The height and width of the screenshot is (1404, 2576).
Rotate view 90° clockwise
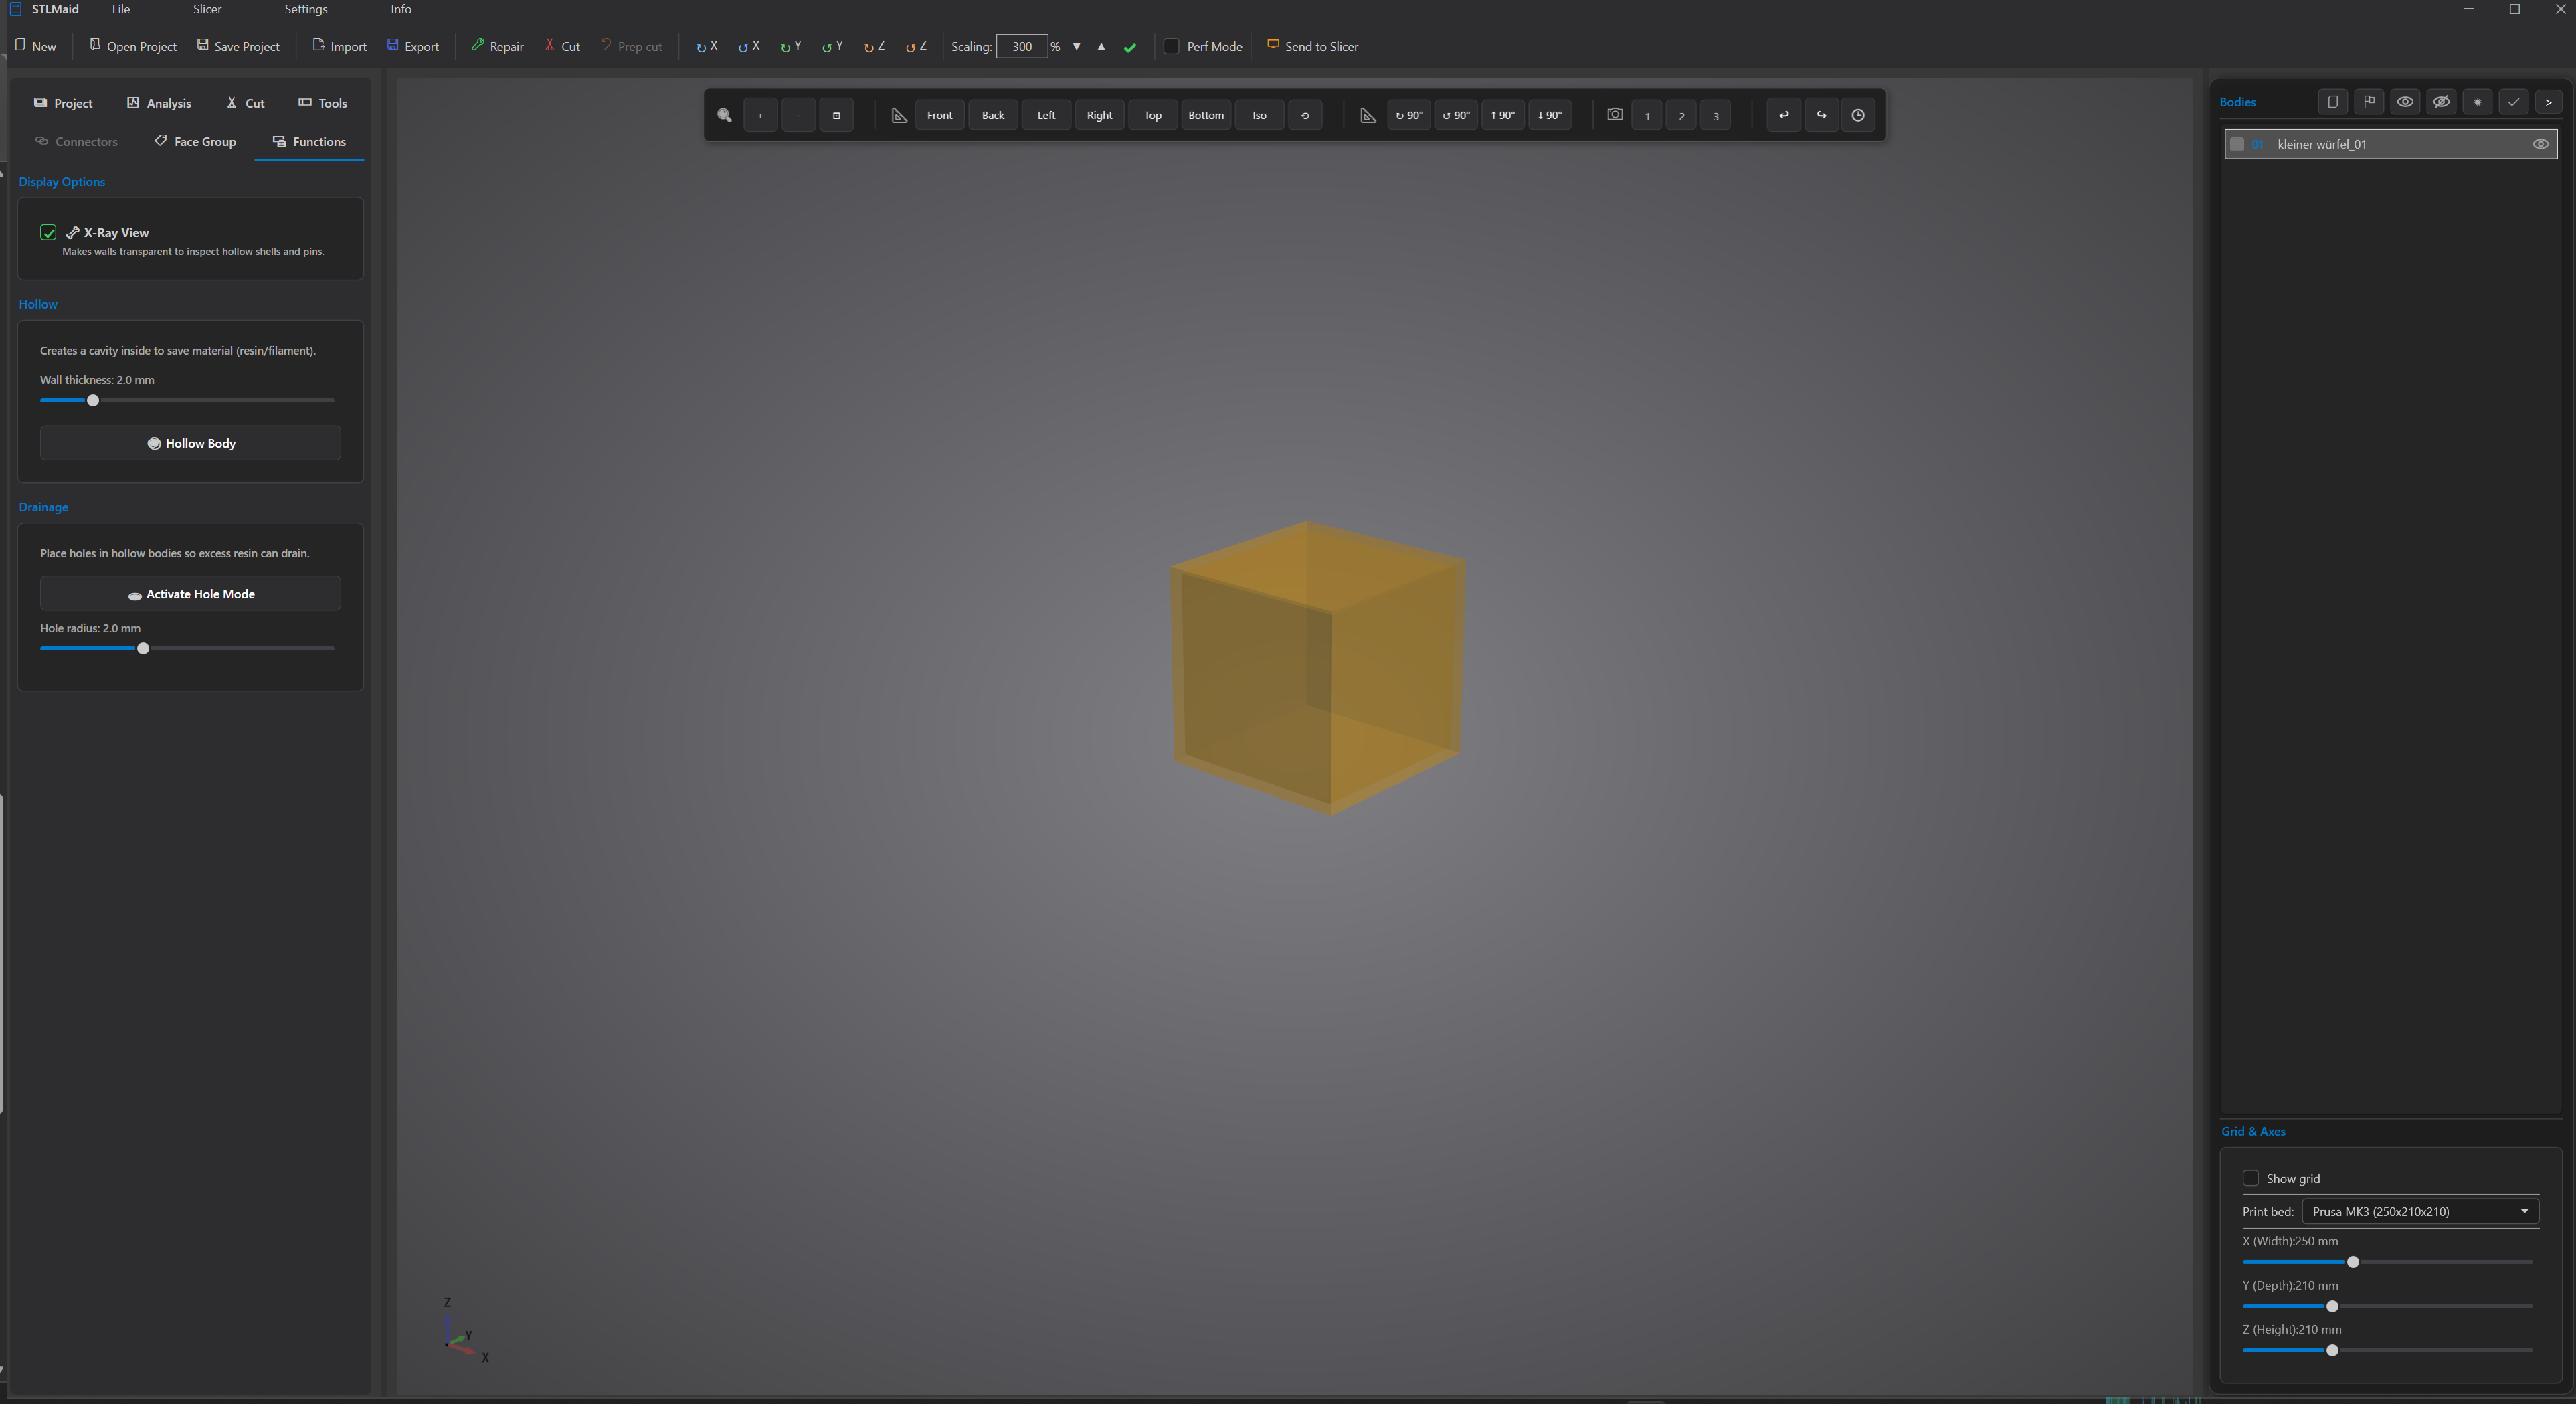click(1409, 116)
